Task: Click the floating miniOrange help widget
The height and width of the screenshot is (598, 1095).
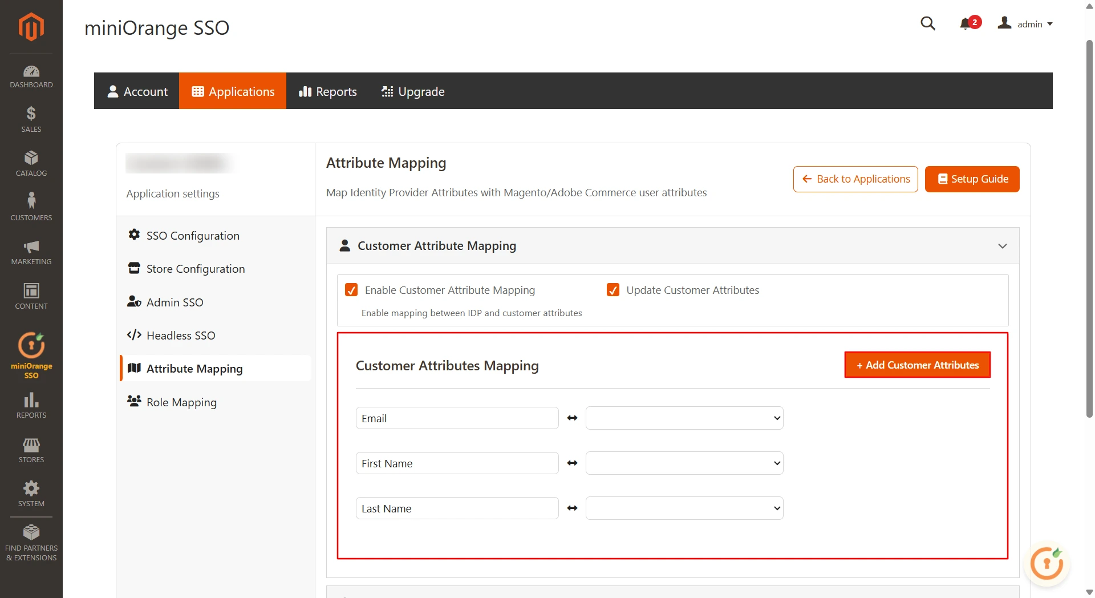Action: [x=1047, y=564]
